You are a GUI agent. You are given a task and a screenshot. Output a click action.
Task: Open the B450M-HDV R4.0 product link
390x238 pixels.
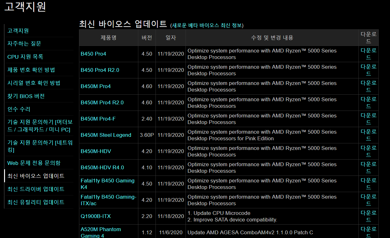[x=102, y=167]
